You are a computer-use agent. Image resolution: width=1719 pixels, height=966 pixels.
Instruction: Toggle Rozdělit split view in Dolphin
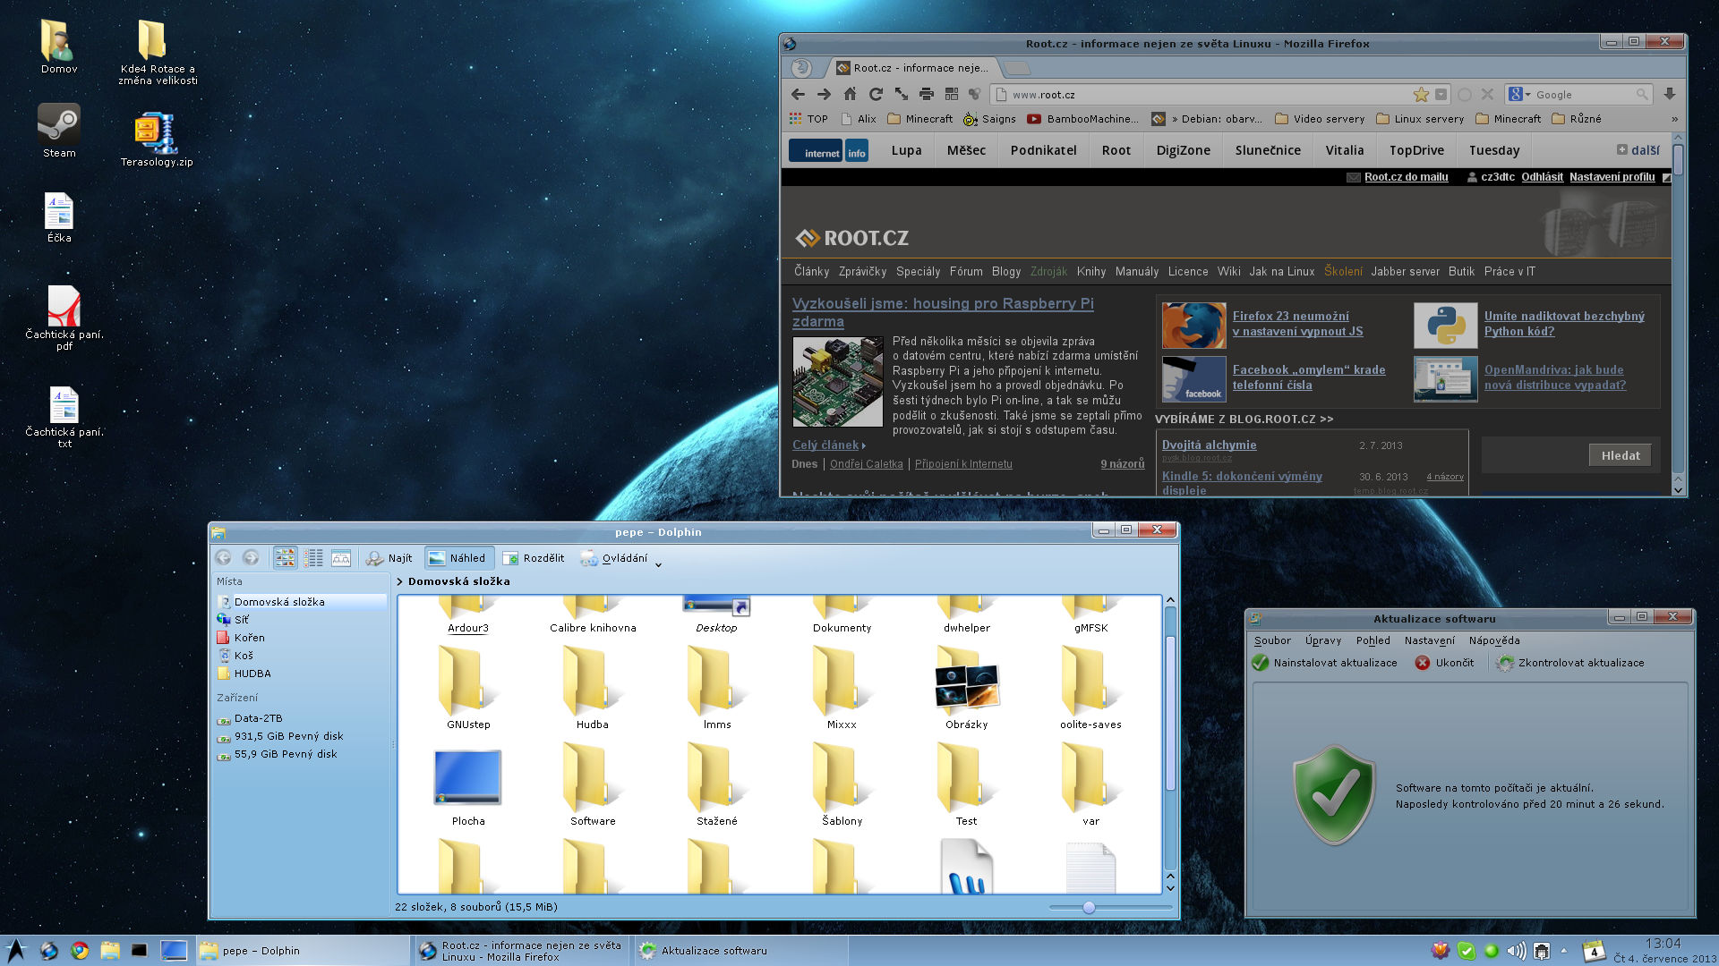[x=534, y=558]
